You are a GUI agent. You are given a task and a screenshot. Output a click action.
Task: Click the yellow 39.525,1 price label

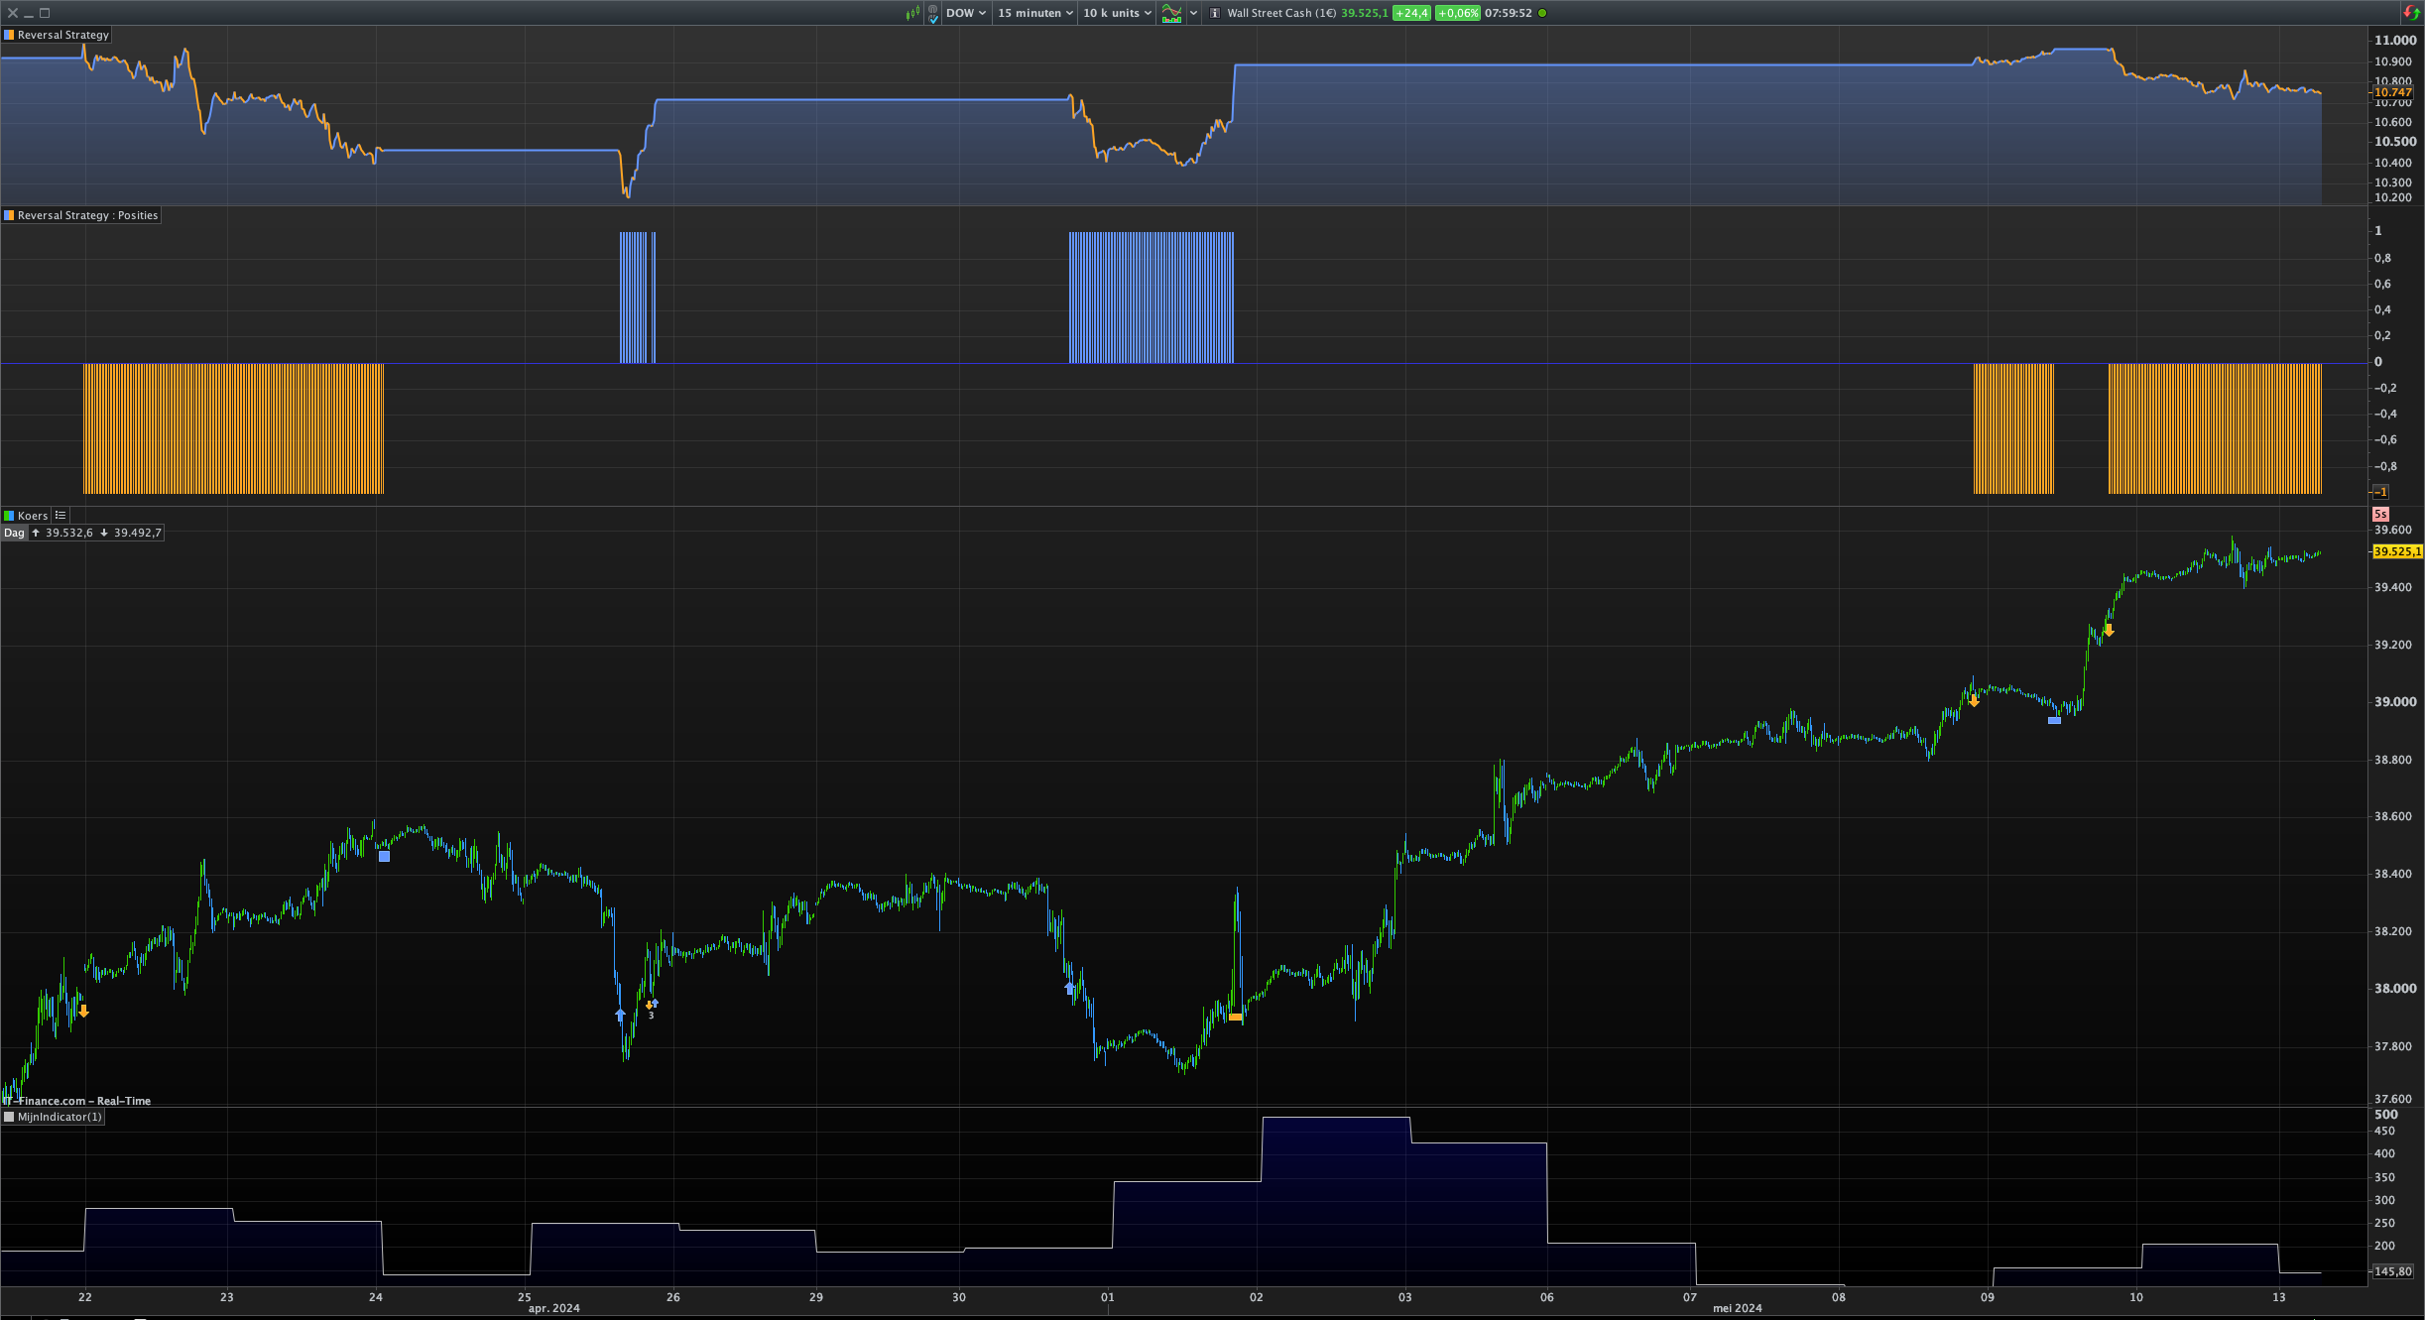(x=2396, y=551)
